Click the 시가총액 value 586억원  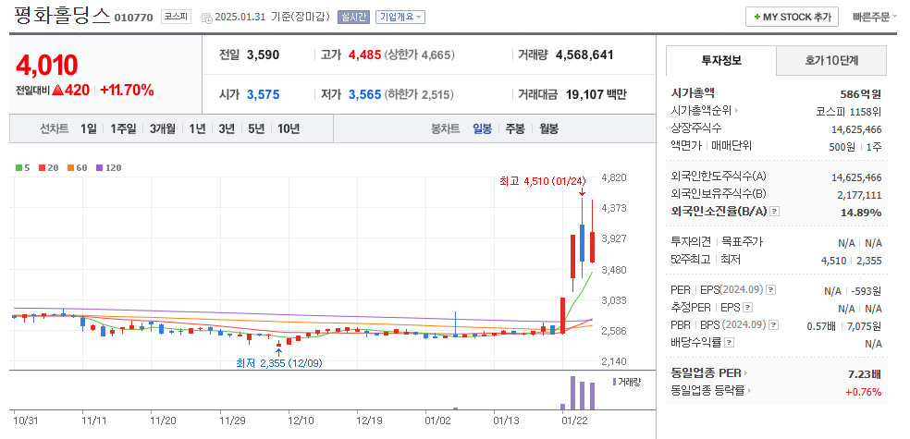(x=861, y=94)
